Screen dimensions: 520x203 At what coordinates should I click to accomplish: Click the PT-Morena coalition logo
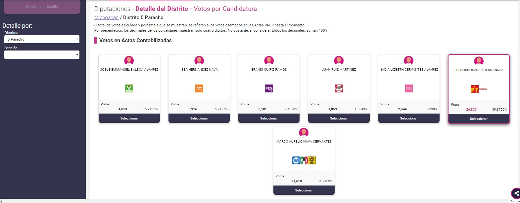pyautogui.click(x=479, y=89)
